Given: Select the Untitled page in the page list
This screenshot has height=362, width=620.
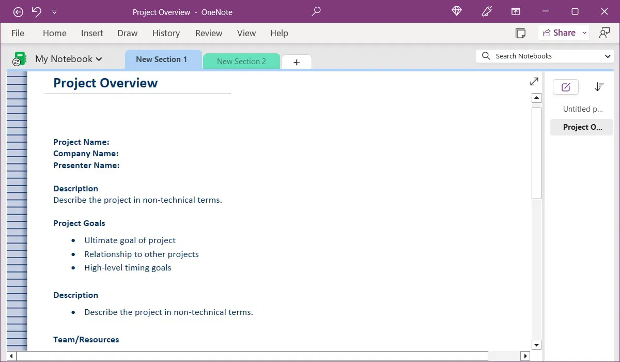Looking at the screenshot, I should [582, 109].
